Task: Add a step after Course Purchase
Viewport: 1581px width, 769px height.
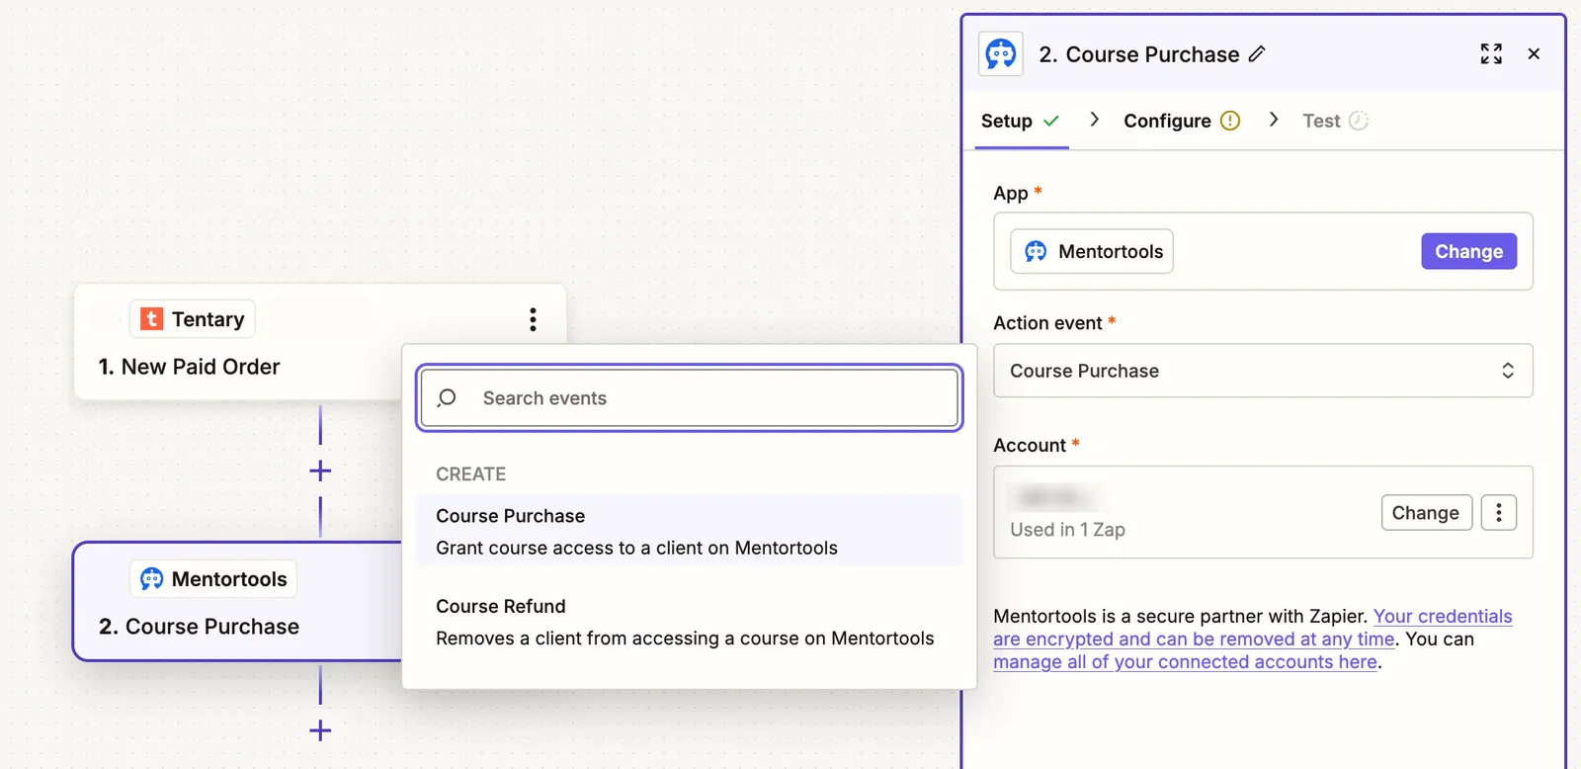Action: tap(320, 730)
